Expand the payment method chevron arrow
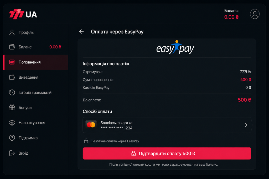This screenshot has width=269, height=179. coord(246,125)
